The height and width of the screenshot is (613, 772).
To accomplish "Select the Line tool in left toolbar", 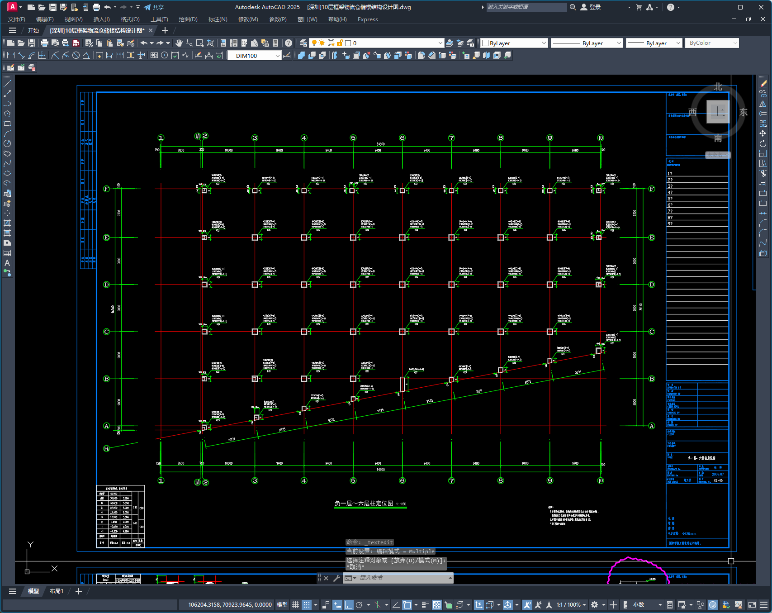I will click(7, 84).
